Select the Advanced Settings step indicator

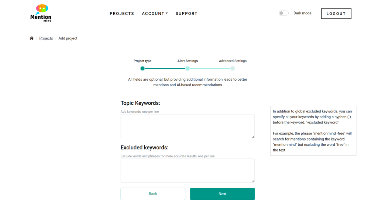[233, 68]
